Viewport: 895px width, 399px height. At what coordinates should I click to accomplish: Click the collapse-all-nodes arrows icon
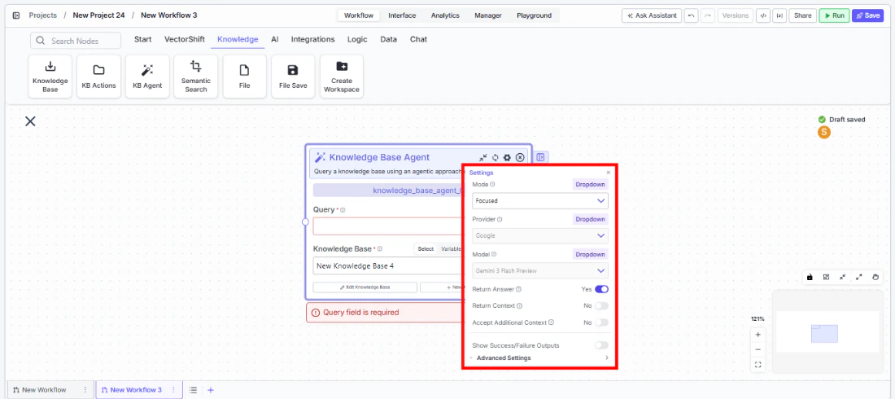point(842,277)
